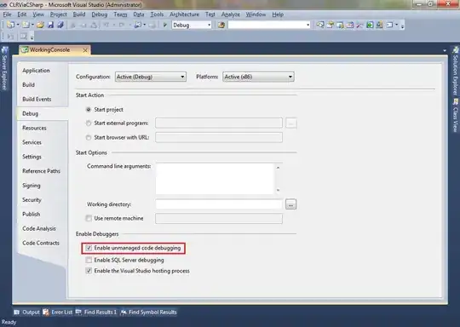The image size is (460, 327).
Task: Open the Configuration dropdown
Action: pyautogui.click(x=151, y=77)
